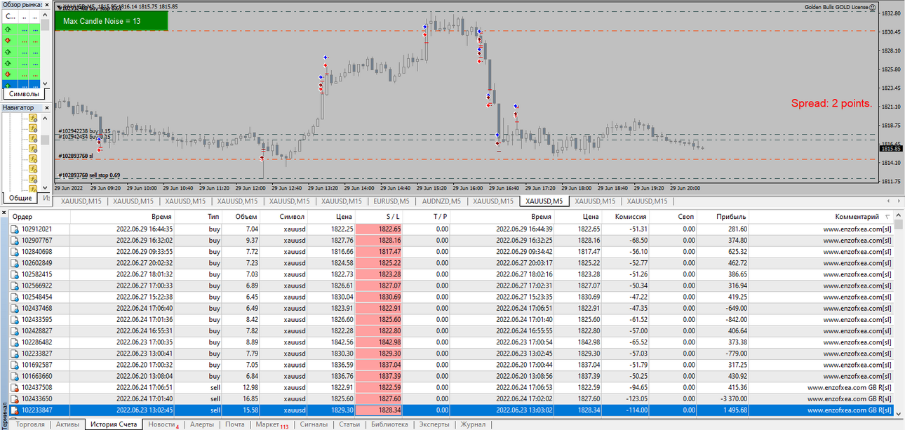Click the order icon beside 102907767
905x430 pixels.
point(15,240)
